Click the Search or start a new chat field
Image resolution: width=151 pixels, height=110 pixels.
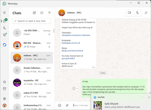pyautogui.click(x=32, y=21)
